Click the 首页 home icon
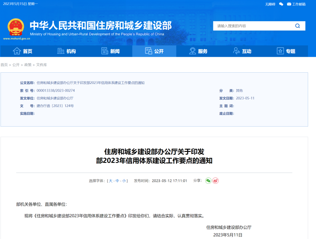 point(17,51)
